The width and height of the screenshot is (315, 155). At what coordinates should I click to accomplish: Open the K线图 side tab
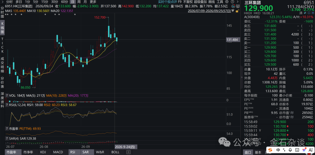[x=2, y=28]
